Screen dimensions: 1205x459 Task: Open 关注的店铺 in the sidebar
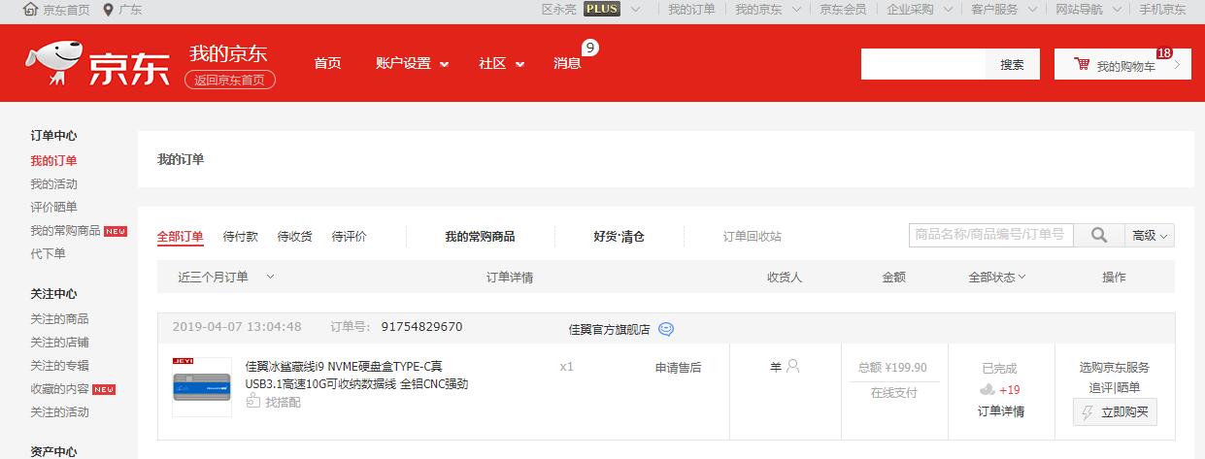pyautogui.click(x=59, y=342)
